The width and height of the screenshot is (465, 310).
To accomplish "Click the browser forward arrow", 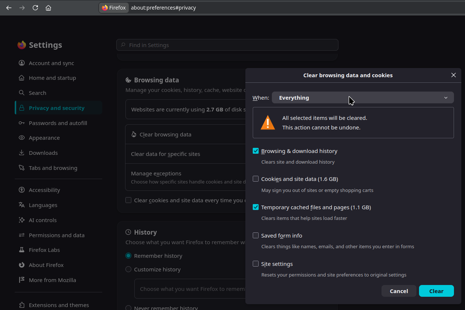I will [22, 8].
